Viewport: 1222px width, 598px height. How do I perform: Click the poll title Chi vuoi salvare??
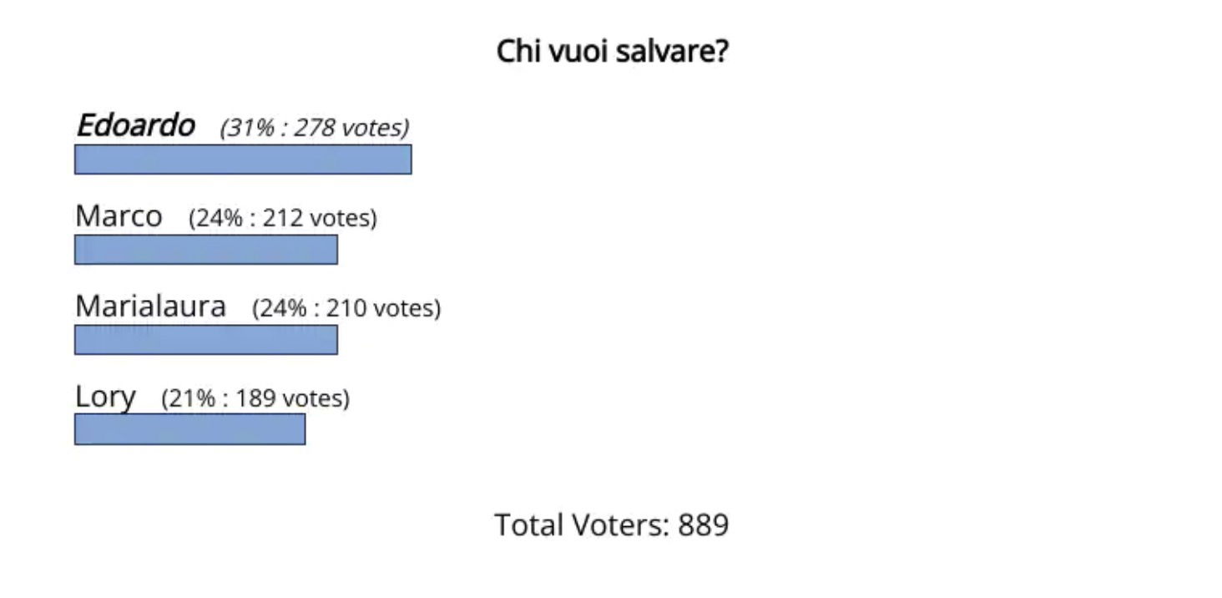coord(612,52)
